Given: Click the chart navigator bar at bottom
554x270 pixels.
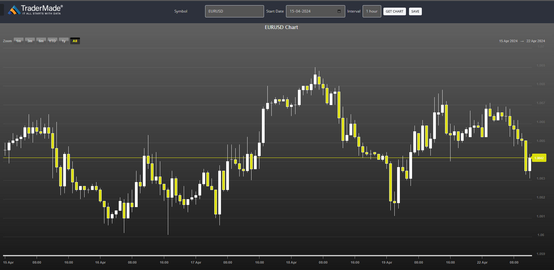Looking at the screenshot, I should tap(267, 255).
